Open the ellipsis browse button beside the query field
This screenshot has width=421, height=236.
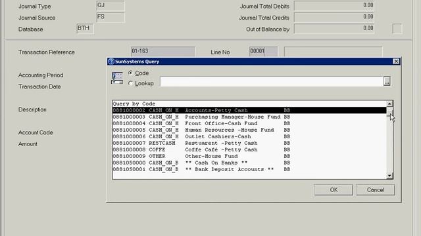[387, 81]
